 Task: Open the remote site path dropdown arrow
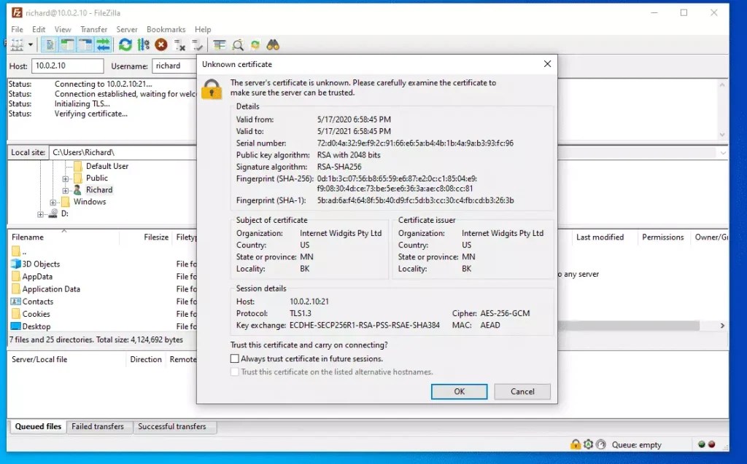coord(723,153)
